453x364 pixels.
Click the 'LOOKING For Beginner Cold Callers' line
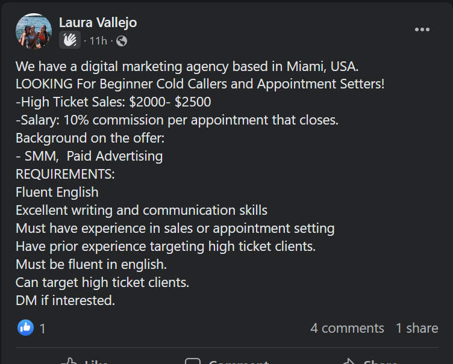(x=200, y=84)
